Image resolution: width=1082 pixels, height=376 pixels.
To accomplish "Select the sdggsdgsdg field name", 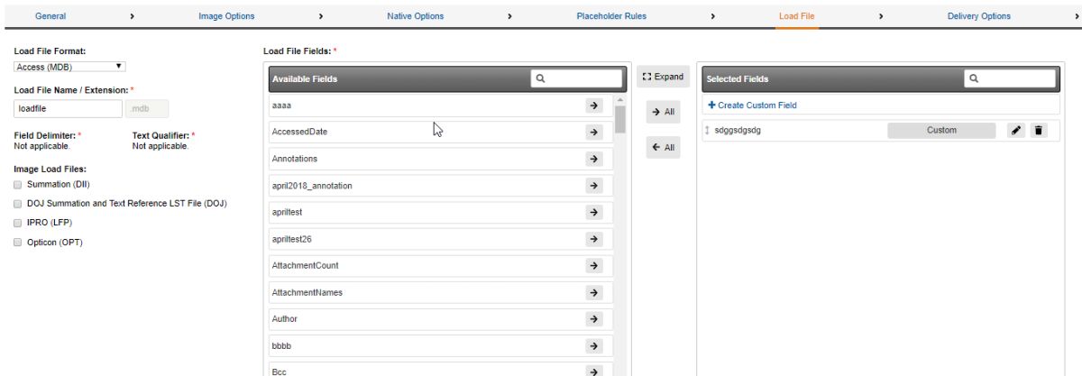I will 739,131.
